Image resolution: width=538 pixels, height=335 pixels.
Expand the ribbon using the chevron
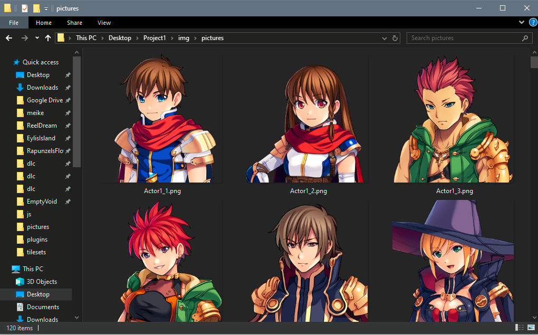(522, 22)
